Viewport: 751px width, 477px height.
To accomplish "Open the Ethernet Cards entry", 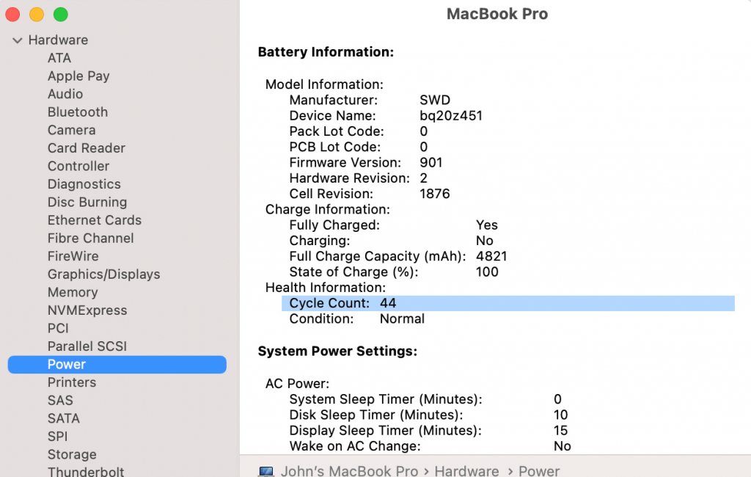I will pyautogui.click(x=95, y=220).
